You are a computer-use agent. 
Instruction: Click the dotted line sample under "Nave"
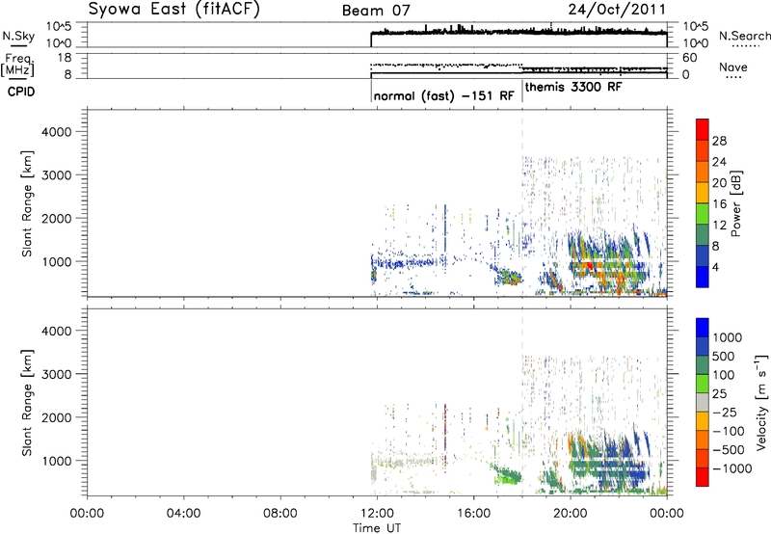(x=733, y=78)
